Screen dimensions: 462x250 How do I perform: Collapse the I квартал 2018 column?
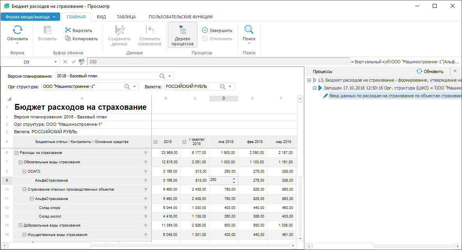185,142
